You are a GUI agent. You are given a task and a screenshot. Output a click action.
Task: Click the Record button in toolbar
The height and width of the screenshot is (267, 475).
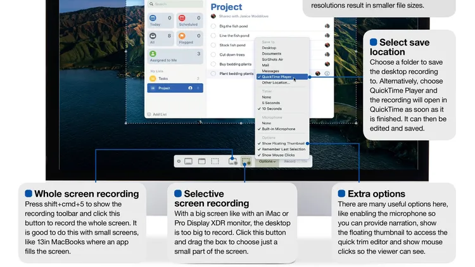(x=295, y=162)
